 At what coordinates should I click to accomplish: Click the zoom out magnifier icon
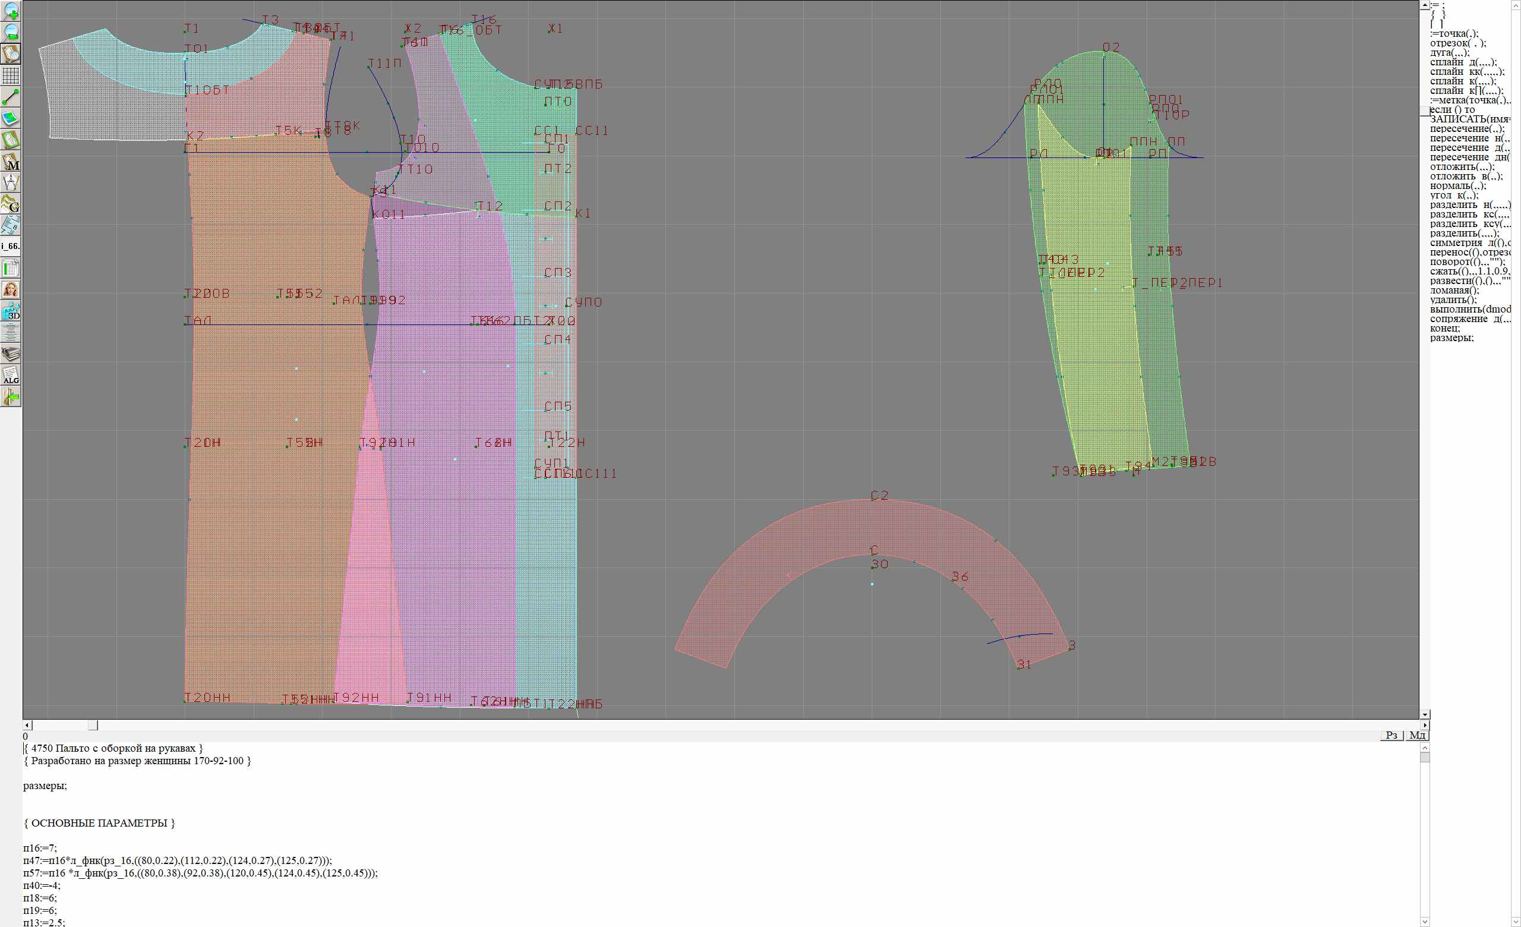coord(11,32)
